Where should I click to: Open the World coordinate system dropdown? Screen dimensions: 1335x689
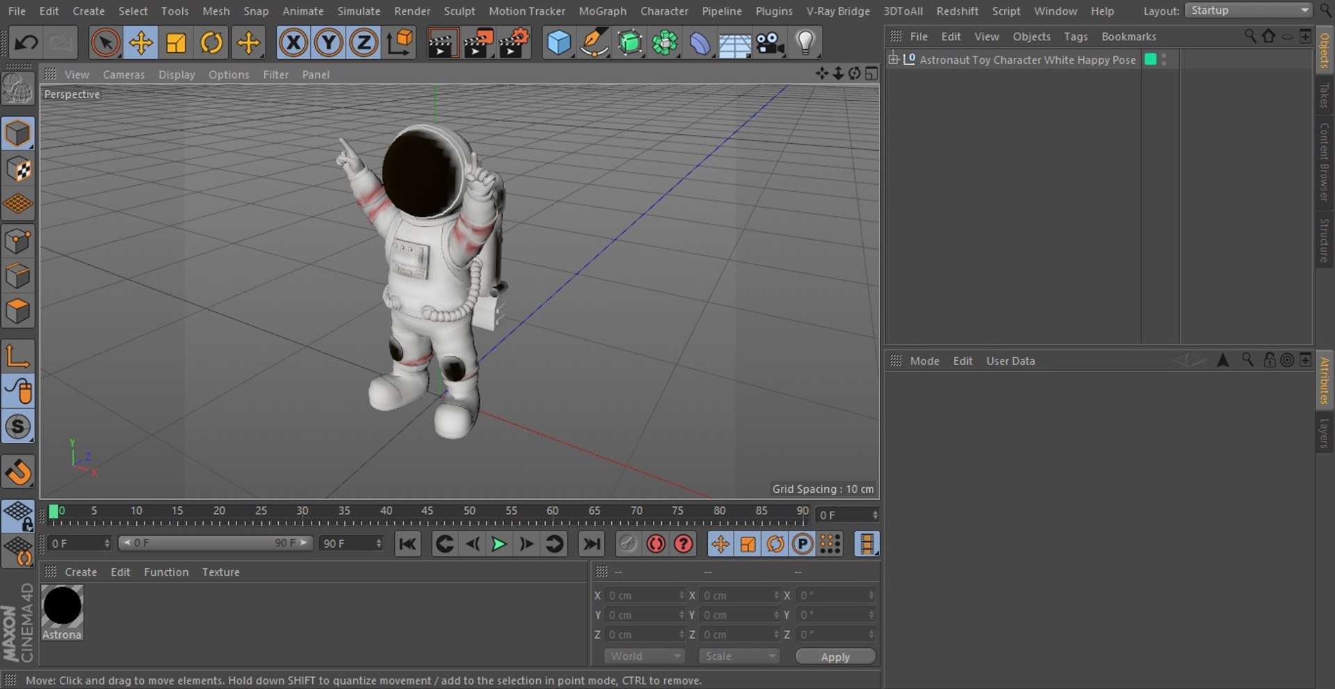coord(645,656)
